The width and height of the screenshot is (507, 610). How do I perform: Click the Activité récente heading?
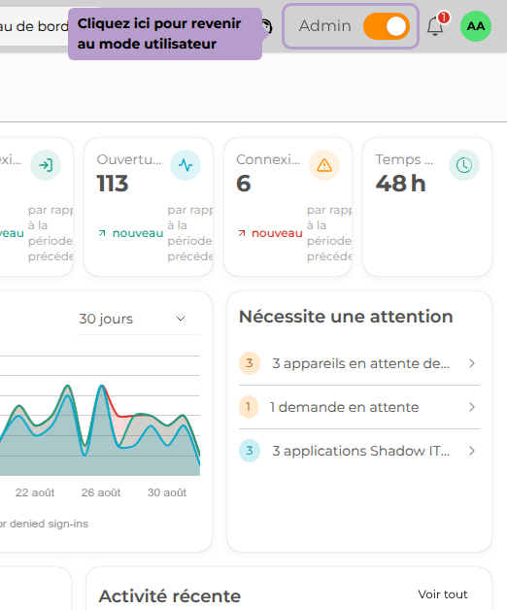(170, 596)
